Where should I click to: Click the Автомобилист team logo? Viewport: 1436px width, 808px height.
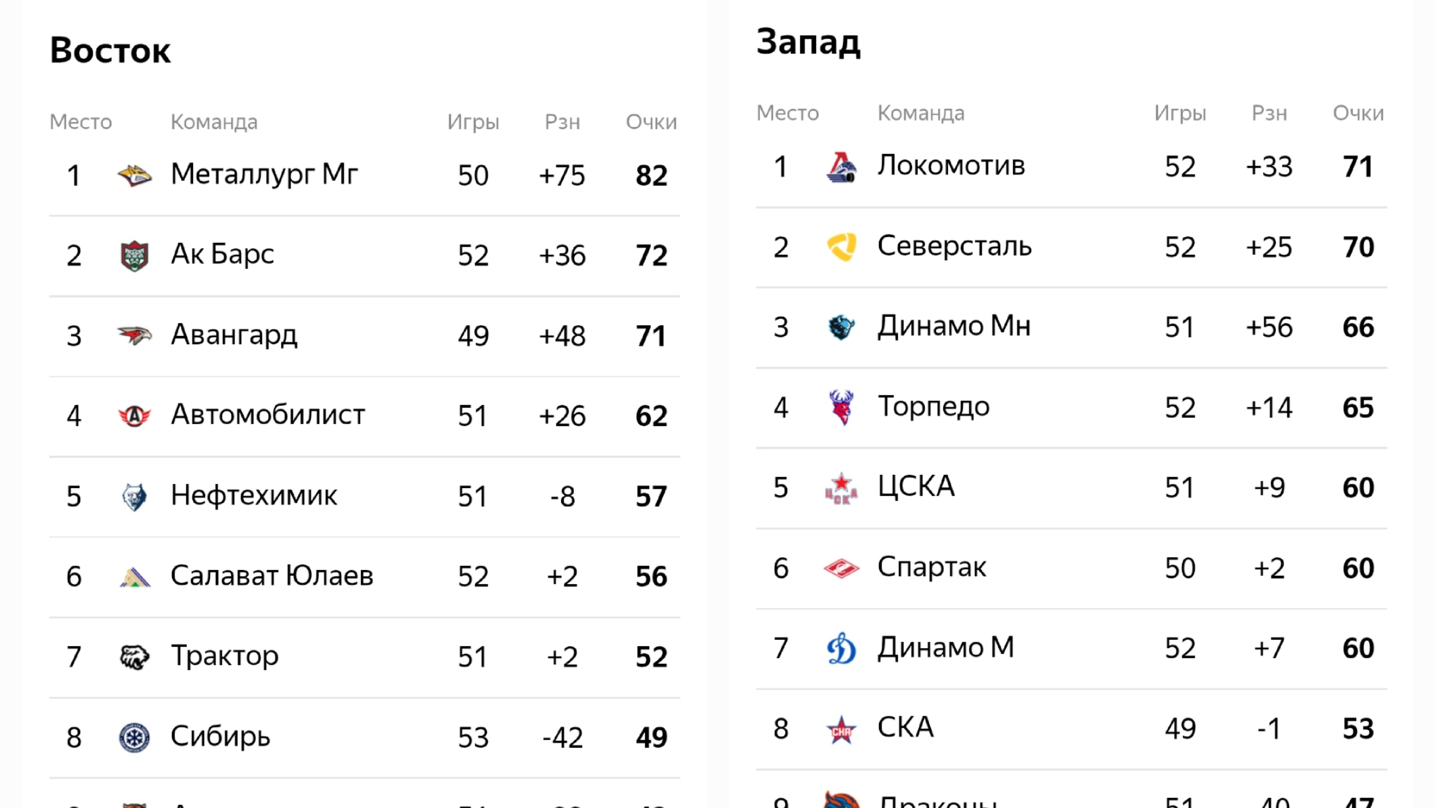coord(134,415)
